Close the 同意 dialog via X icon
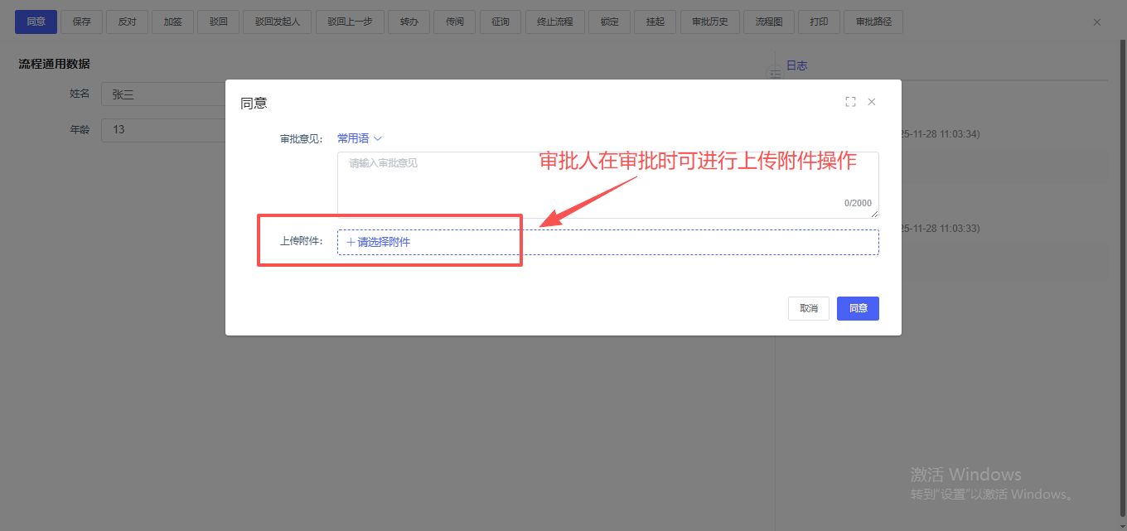The height and width of the screenshot is (531, 1127). [x=872, y=102]
